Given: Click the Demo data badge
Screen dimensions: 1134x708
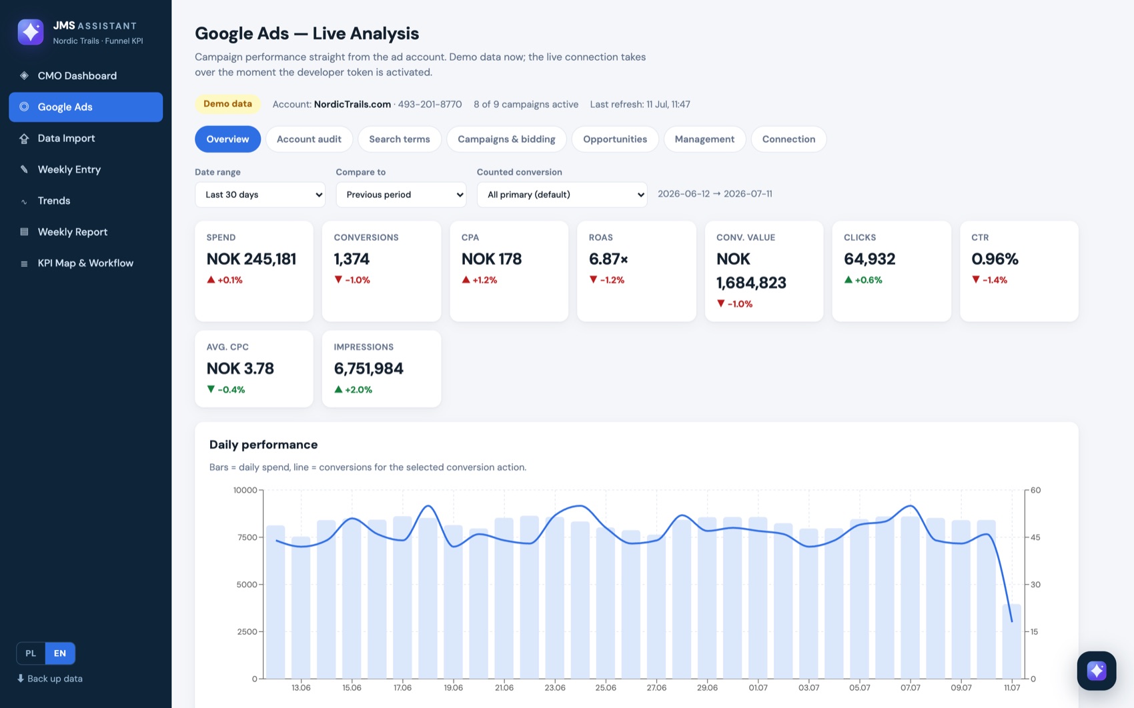Looking at the screenshot, I should pos(227,104).
